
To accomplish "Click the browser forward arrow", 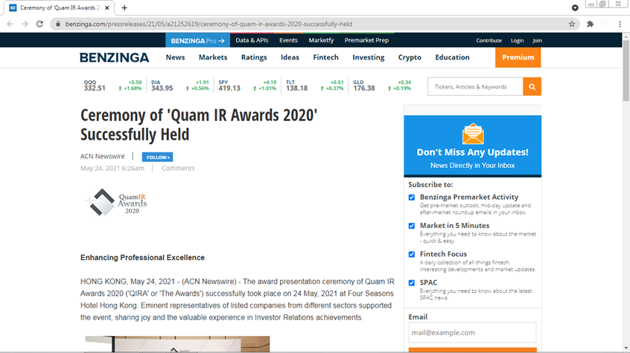I will pos(25,24).
